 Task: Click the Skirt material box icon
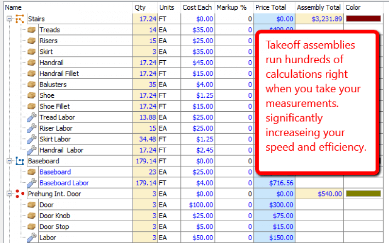coord(31,52)
